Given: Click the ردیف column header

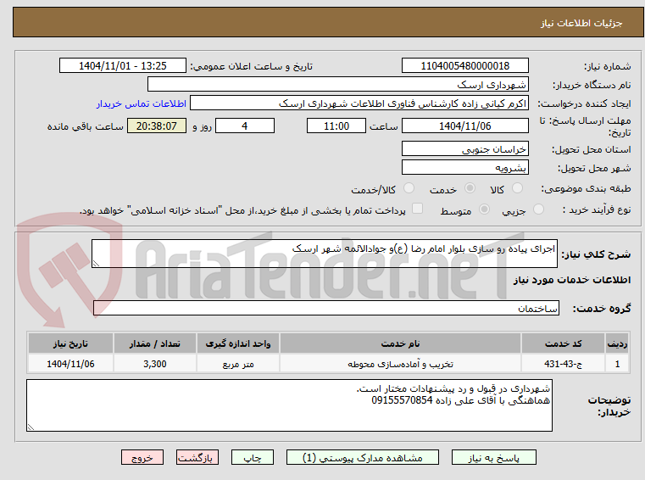Looking at the screenshot, I should pos(617,343).
